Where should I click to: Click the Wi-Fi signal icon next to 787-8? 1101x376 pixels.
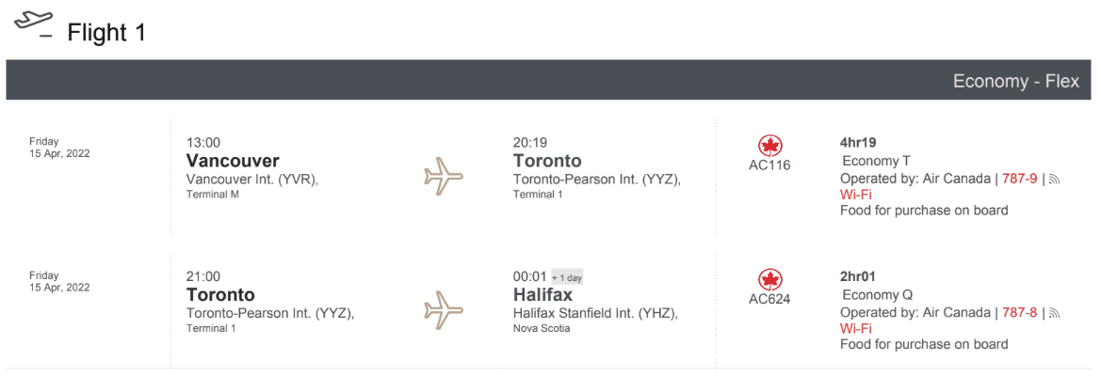point(1054,313)
